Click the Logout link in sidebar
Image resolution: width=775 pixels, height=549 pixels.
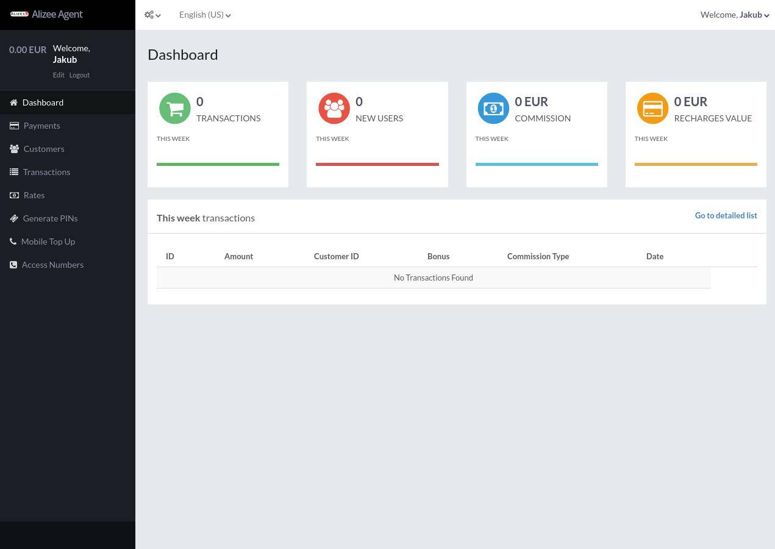click(x=79, y=75)
